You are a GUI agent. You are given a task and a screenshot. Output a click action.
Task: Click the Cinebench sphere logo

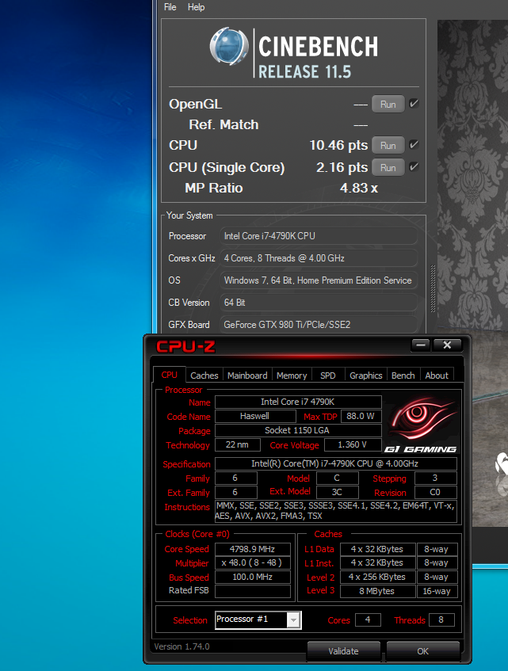229,46
